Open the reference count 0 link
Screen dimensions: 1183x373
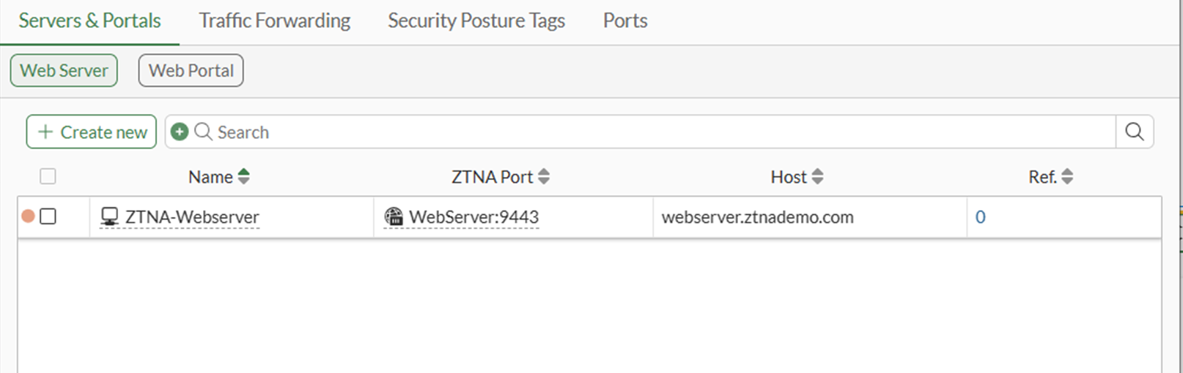980,217
